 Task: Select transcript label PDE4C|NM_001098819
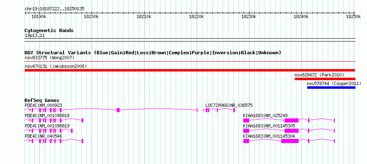(47, 126)
